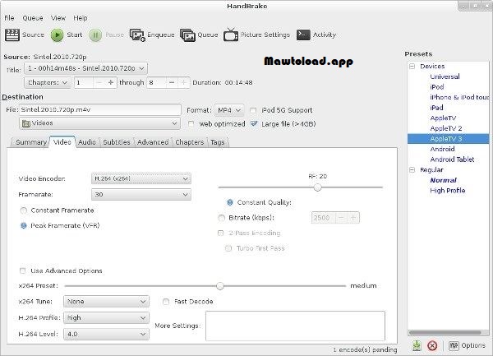The height and width of the screenshot is (356, 493).
Task: Decrease start chapter with minus
Action: tap(99, 82)
